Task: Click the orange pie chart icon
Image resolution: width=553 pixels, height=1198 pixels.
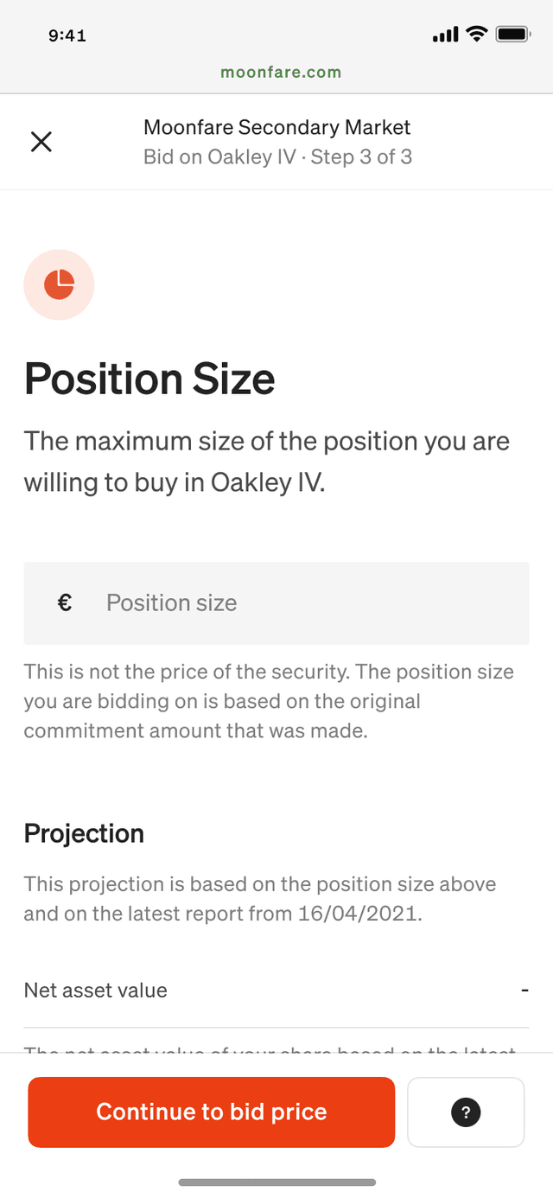Action: (59, 284)
